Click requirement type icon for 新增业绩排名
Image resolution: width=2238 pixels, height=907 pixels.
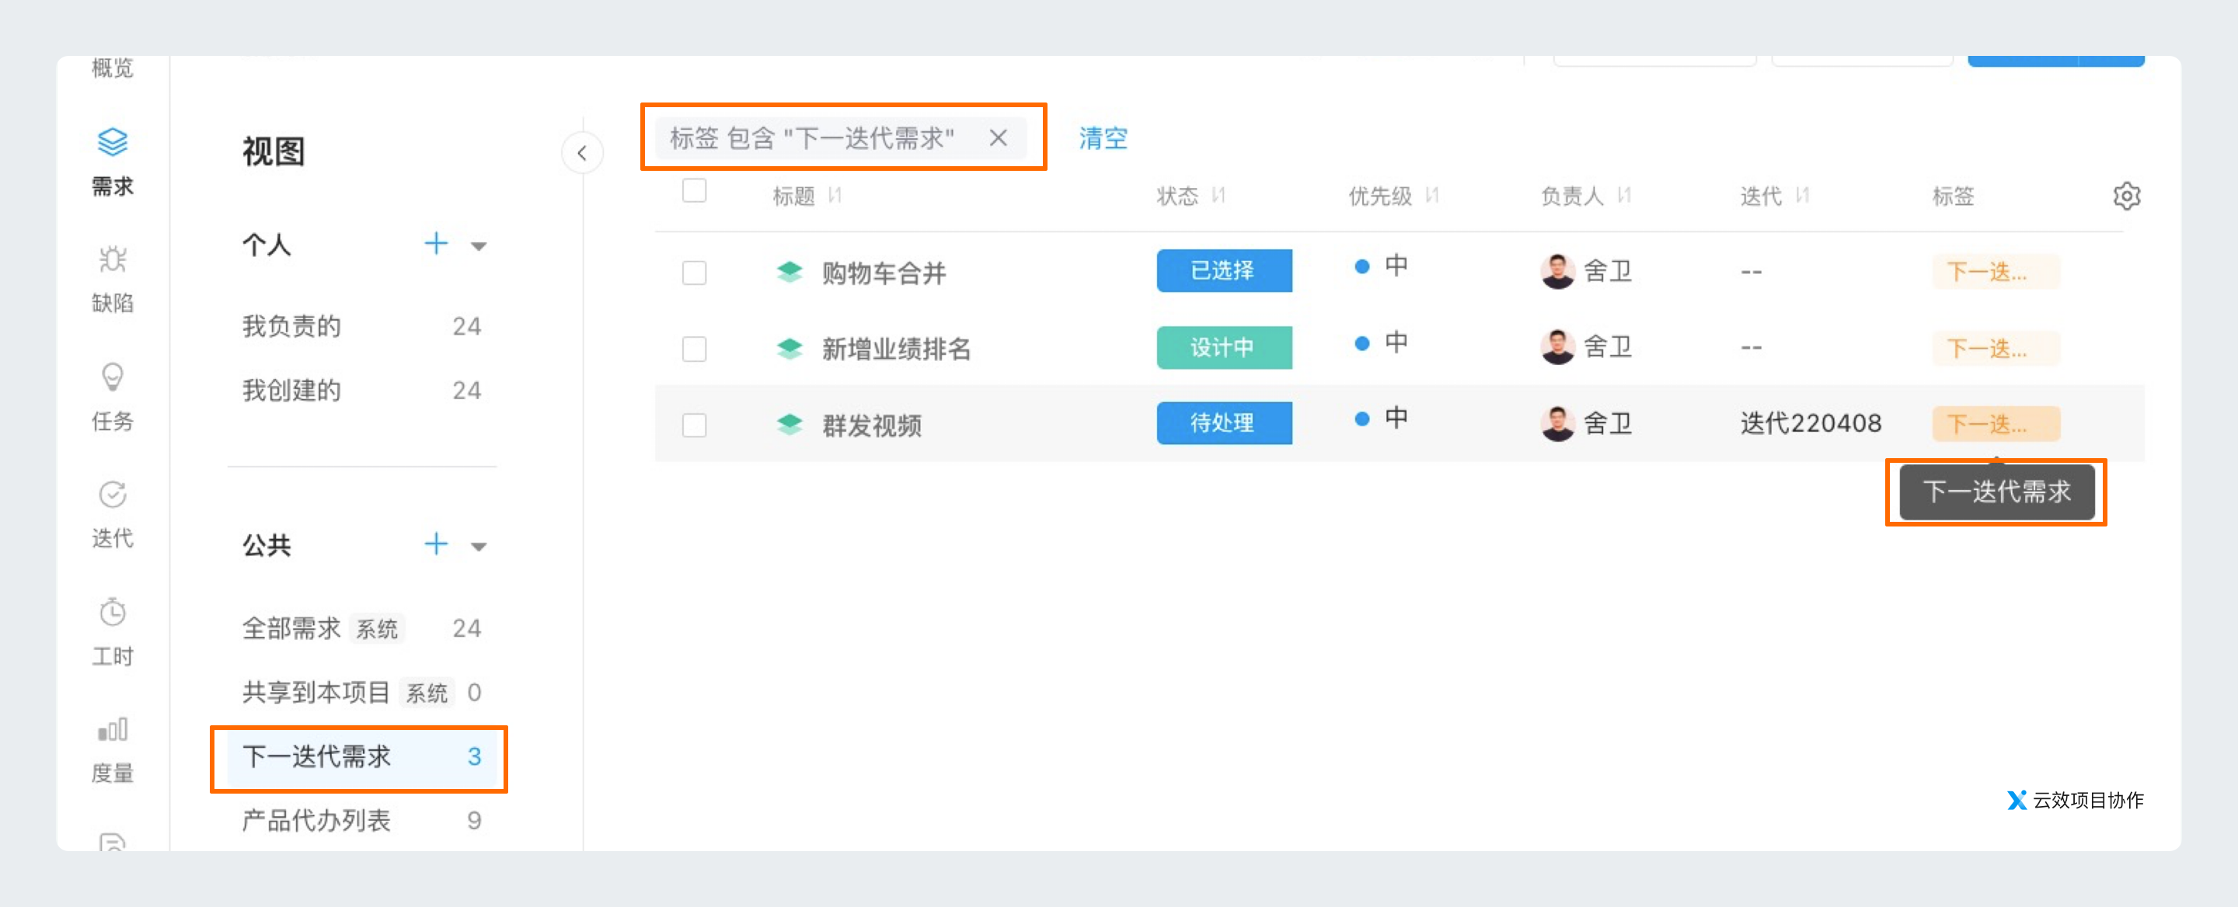click(790, 348)
